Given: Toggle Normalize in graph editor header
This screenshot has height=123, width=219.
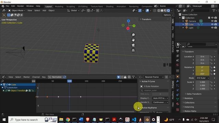Looking at the screenshot, I should click(x=55, y=77).
